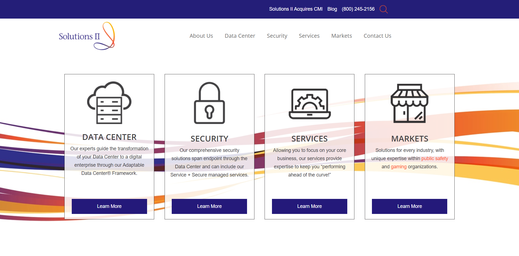Viewport: 519px width, 256px height.
Task: Click the SERVICES card heading
Action: 309,139
